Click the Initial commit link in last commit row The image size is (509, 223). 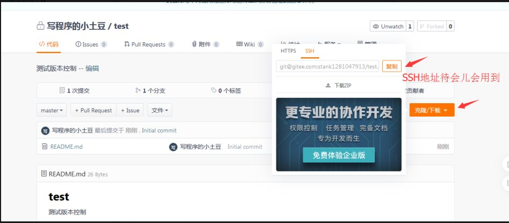[x=159, y=130]
